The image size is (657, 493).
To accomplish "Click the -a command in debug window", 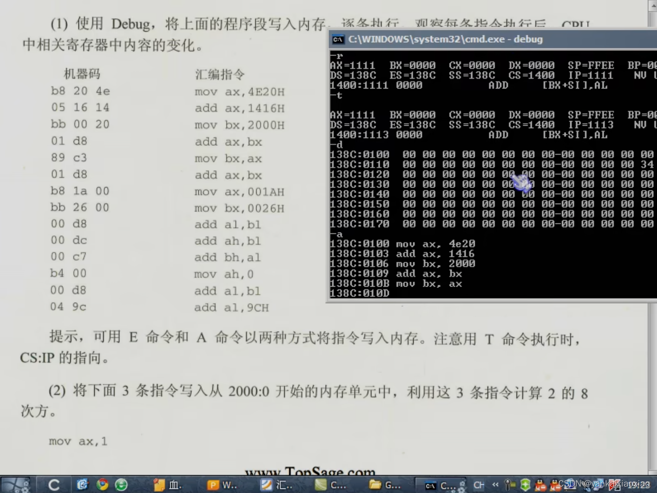I will coord(336,234).
